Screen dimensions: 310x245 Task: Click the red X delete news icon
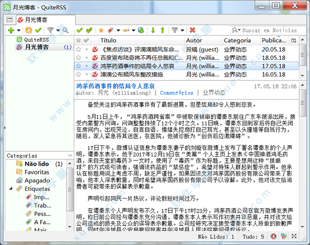192,30
